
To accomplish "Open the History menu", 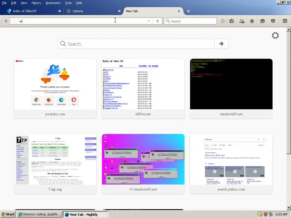I will [x=36, y=3].
